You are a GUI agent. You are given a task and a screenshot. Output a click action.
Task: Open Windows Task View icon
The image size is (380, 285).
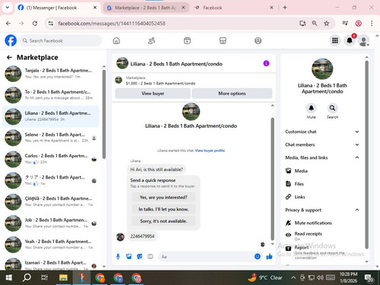(x=45, y=277)
